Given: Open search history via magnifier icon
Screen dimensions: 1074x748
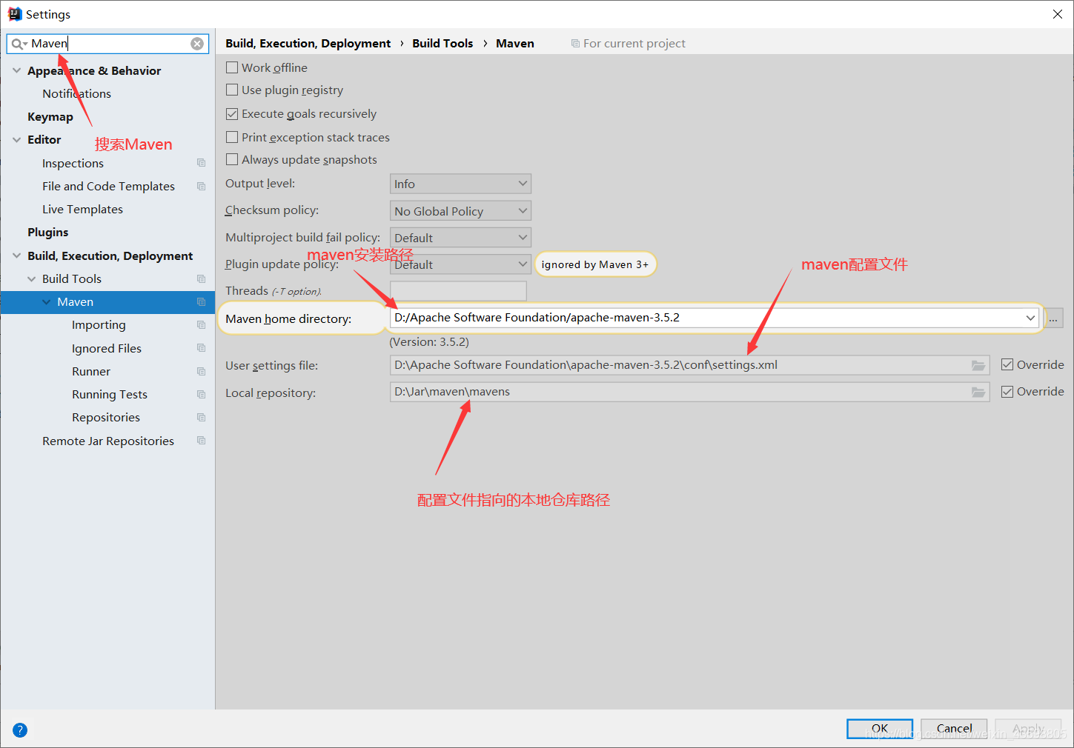Looking at the screenshot, I should (19, 44).
